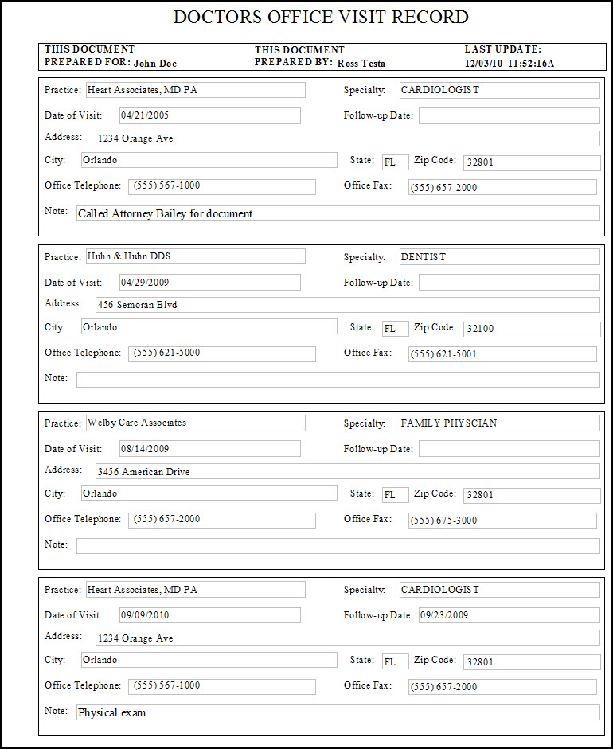Screen dimensions: 613x749
Task: Click the last update timestamp 12/03/10 11:52:16A
Action: (x=510, y=64)
